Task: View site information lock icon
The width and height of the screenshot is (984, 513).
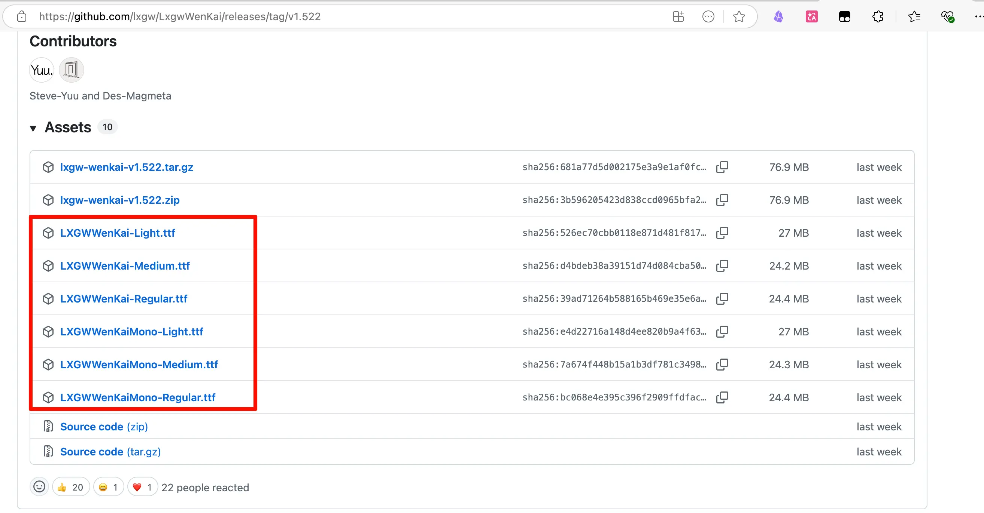Action: pos(22,17)
